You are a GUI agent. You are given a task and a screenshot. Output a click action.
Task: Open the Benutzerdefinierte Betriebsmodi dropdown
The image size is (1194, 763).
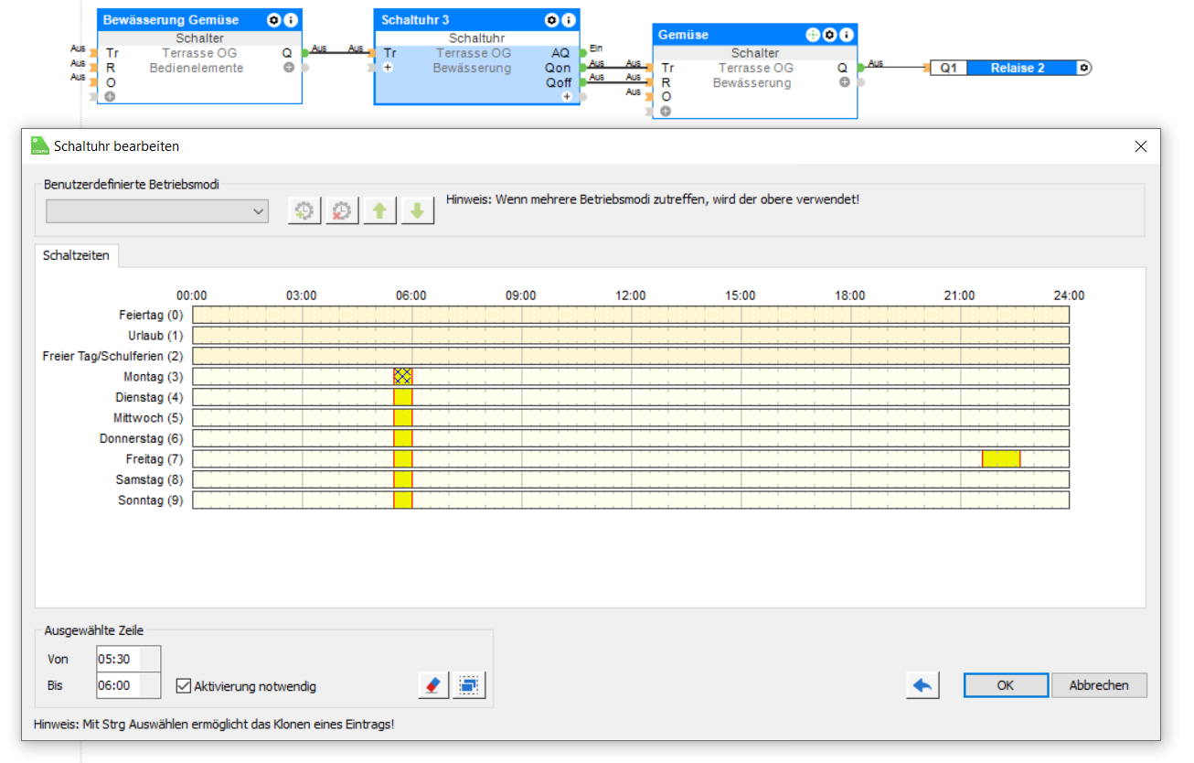point(157,211)
